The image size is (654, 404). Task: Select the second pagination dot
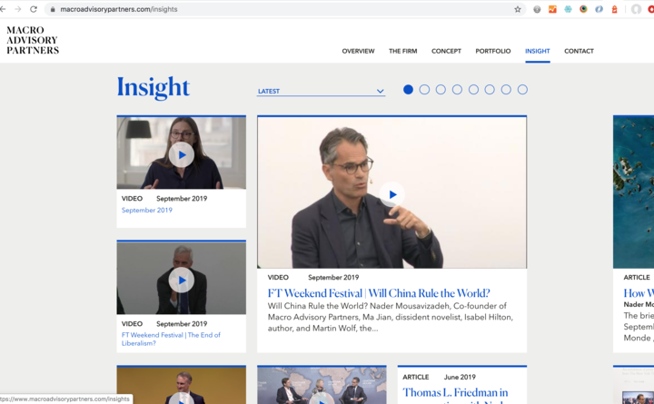click(x=424, y=90)
